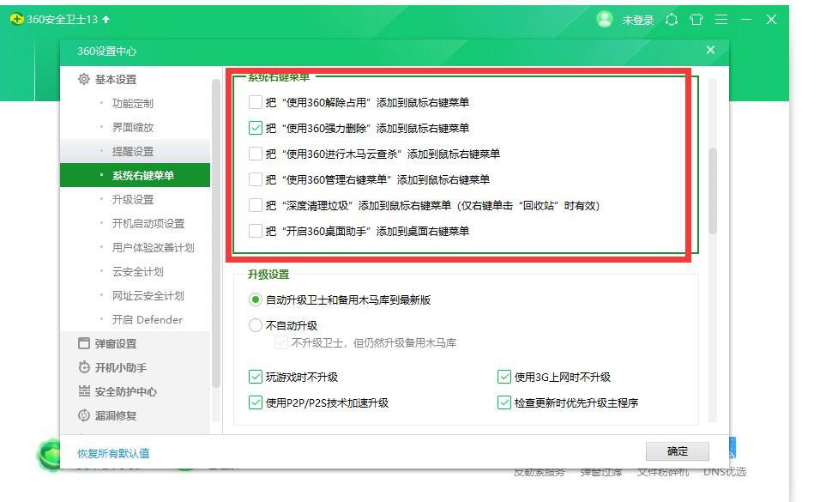Screen dimensions: 820x502
Task: Open the skin (shirt) icon
Action: click(x=696, y=20)
